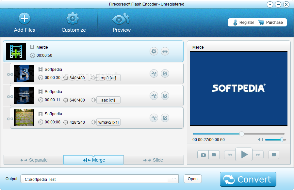Viewport: 294px width, 190px height.
Task: Open the Customize gear tool
Action: [x=73, y=19]
